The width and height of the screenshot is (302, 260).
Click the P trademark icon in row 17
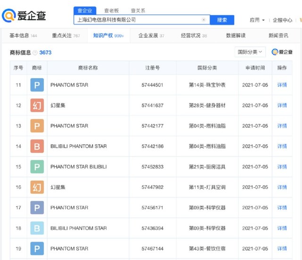click(x=37, y=208)
